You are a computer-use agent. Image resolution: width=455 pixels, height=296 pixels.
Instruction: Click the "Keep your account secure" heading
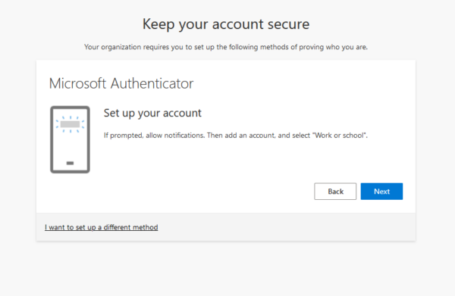tap(226, 24)
